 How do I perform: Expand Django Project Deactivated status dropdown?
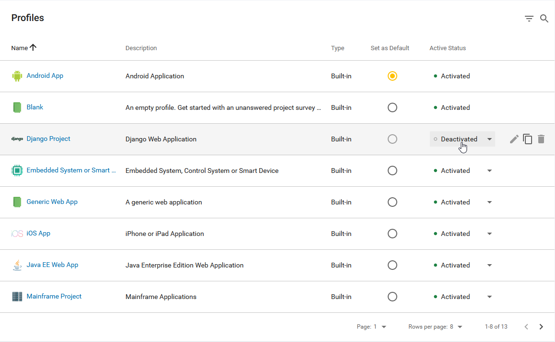489,139
